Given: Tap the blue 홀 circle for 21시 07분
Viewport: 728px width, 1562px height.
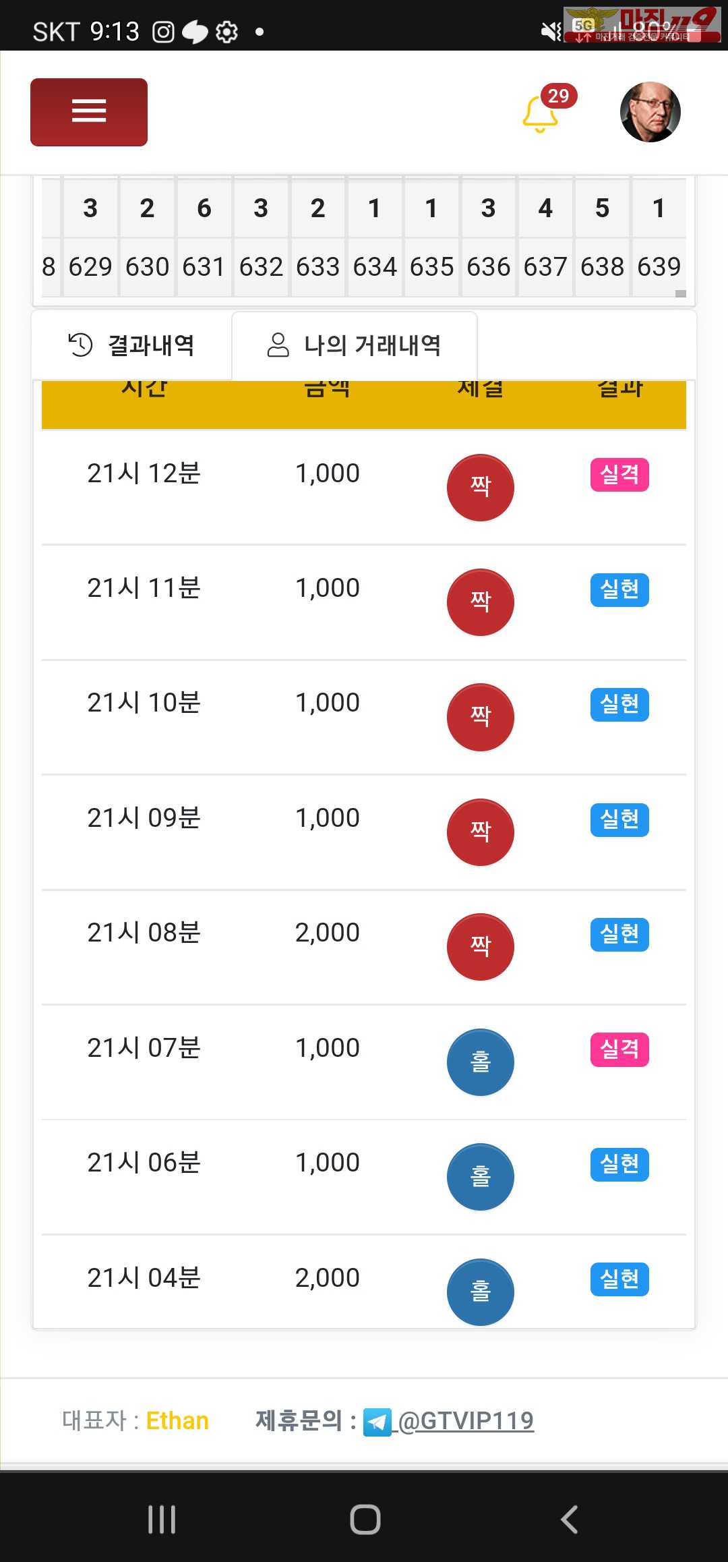Looking at the screenshot, I should tap(481, 1062).
